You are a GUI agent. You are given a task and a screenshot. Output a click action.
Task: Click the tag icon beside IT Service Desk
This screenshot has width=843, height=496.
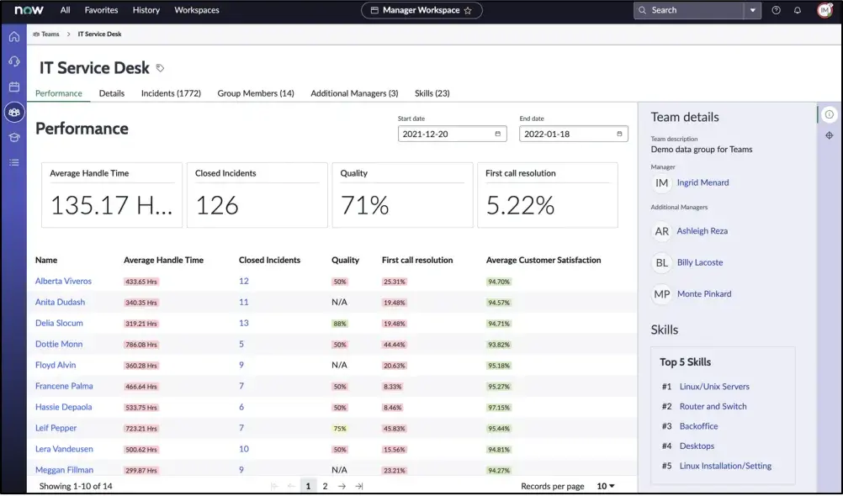point(161,68)
